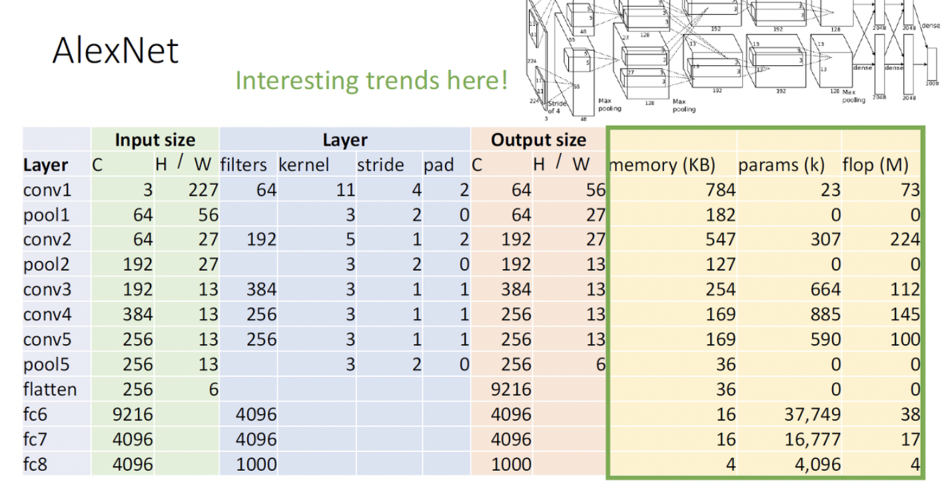Select the 'Input size' header cell

(155, 140)
